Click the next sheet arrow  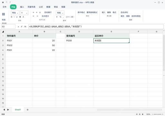(x=8, y=110)
